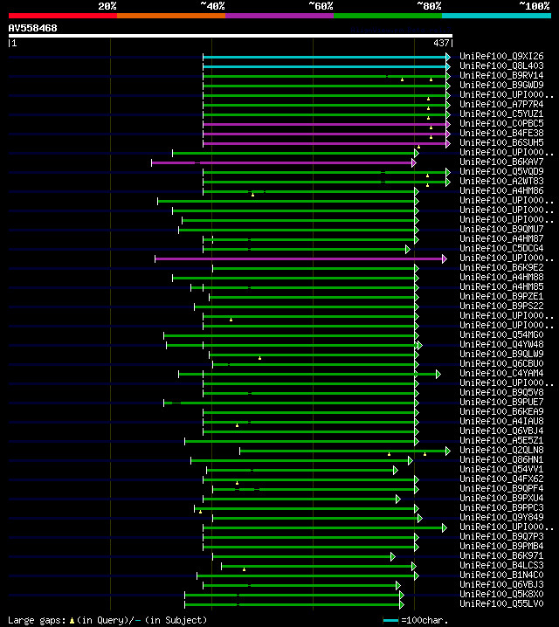Select the UniRef100_B9PUE7 entry

tap(501, 402)
